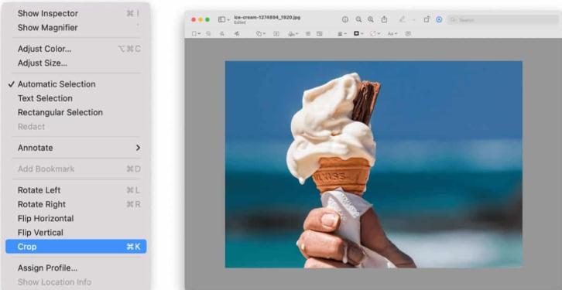Screen dimensions: 562x290
Task: Open the Shapes dropdown in markup toolbar
Action: pyautogui.click(x=261, y=34)
